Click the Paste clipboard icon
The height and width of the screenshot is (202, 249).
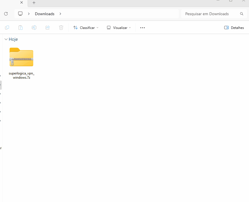21,28
